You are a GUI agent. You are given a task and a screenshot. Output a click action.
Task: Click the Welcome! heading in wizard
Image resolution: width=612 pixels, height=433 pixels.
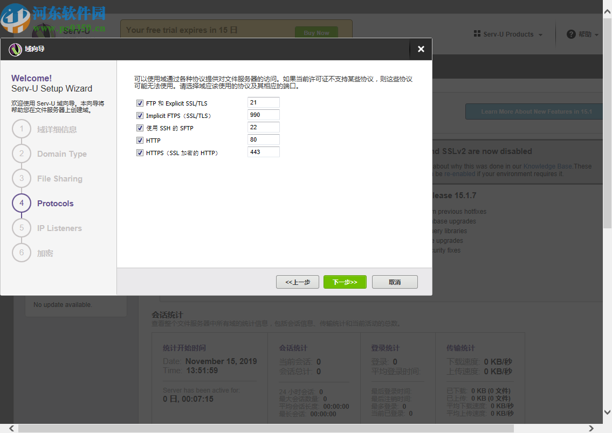coord(32,78)
